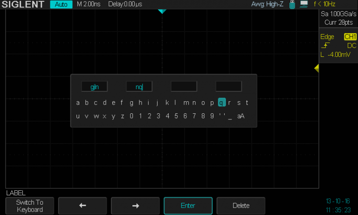Open the DC trigger coupling setting
358x215 pixels.
pyautogui.click(x=351, y=46)
